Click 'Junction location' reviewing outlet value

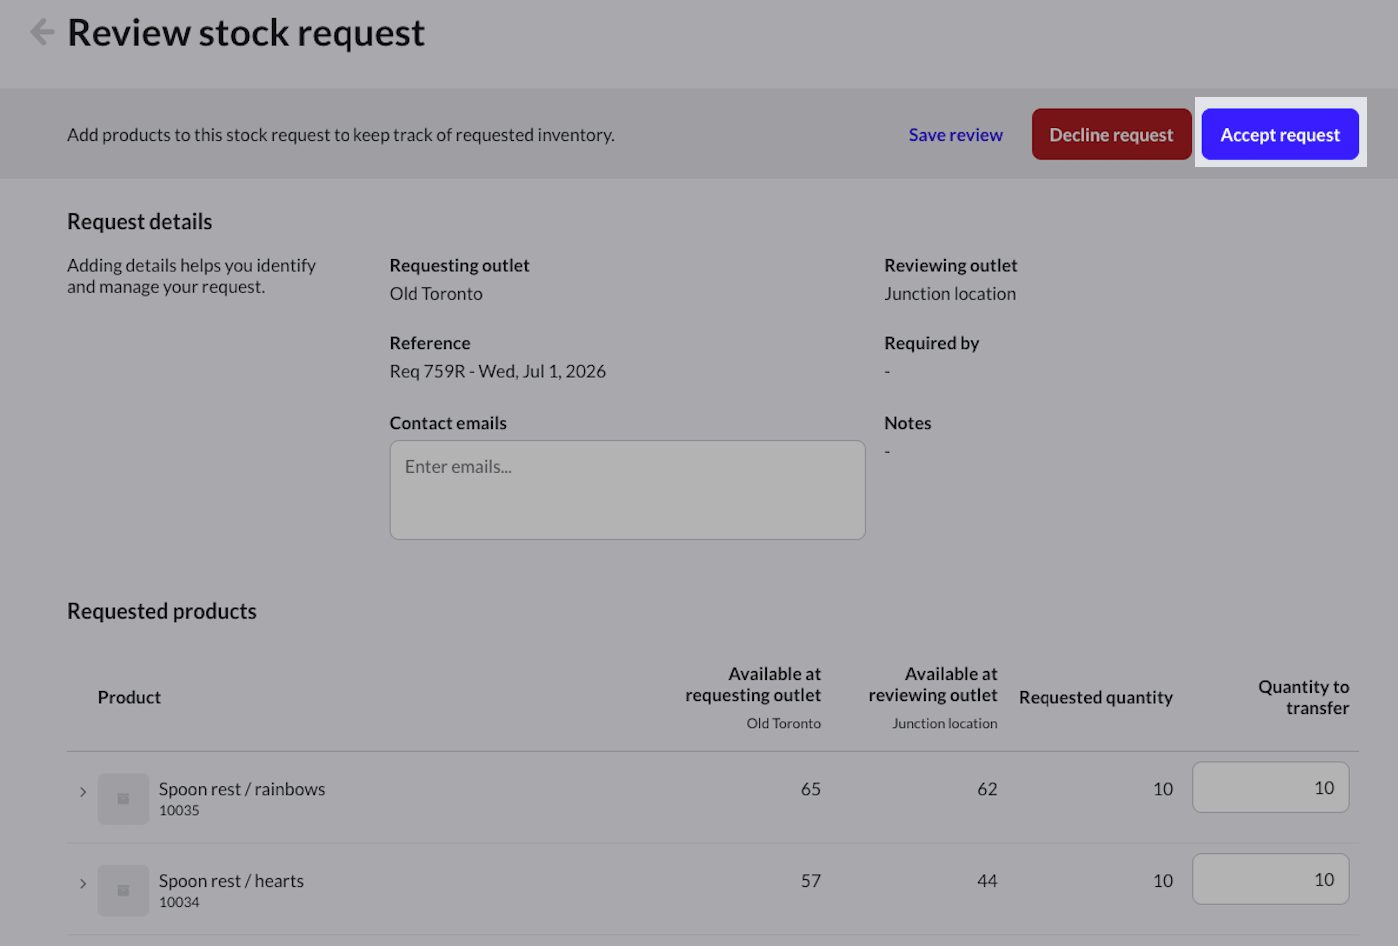950,294
